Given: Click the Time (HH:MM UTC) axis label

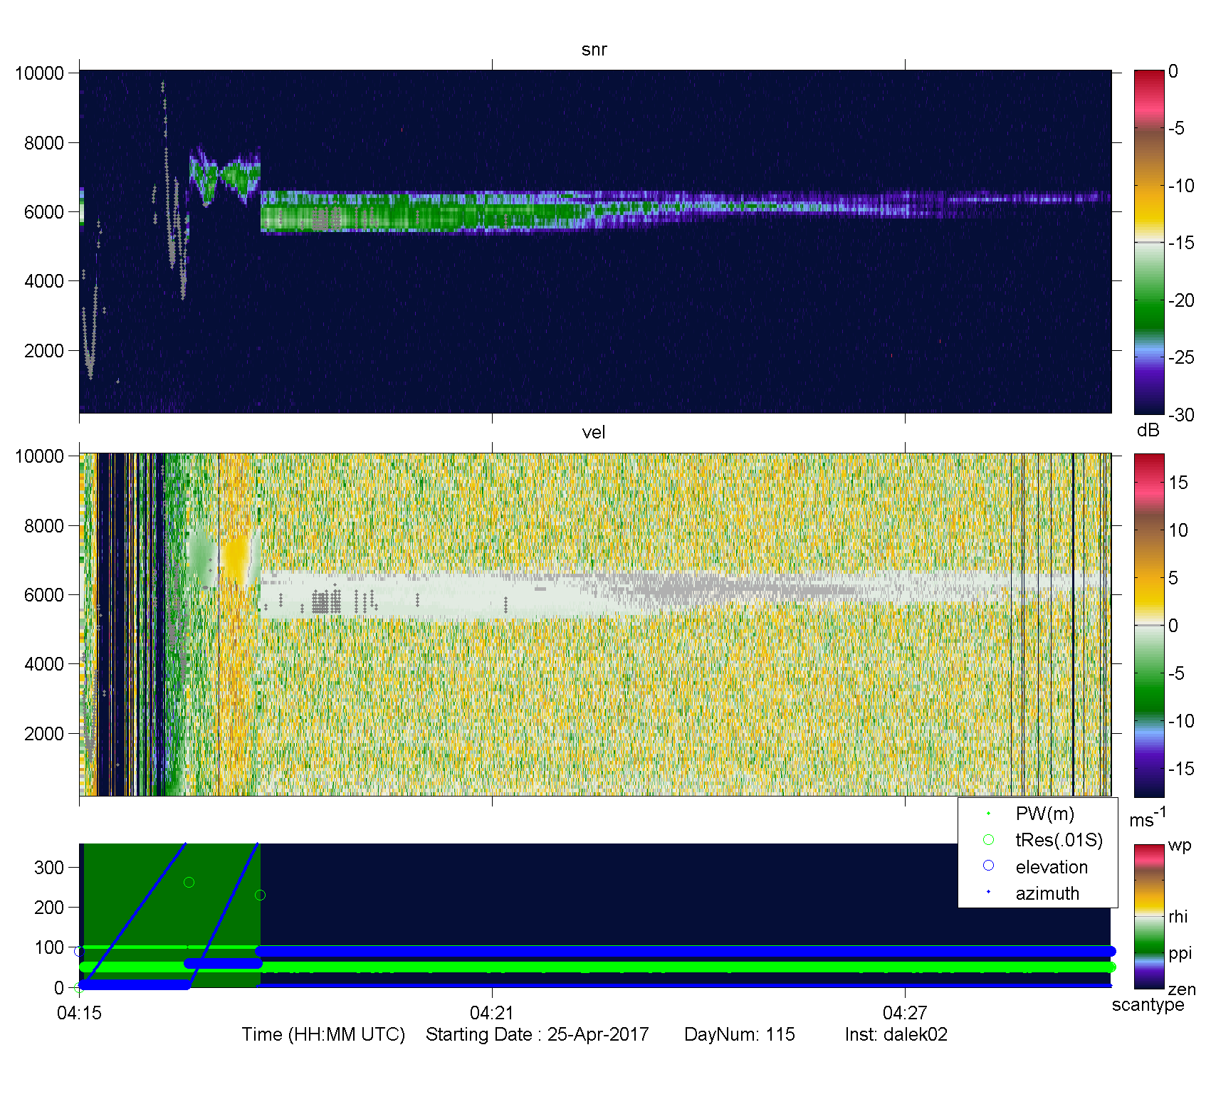Looking at the screenshot, I should tap(323, 1034).
